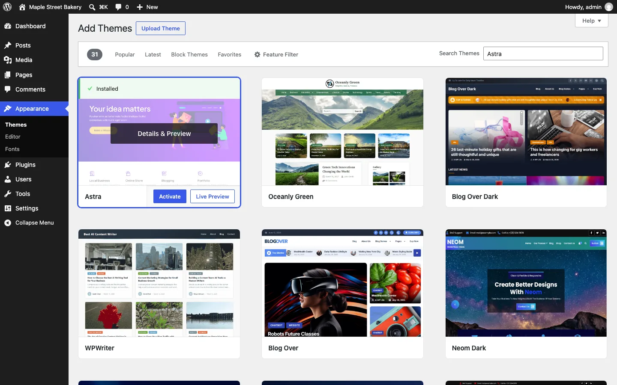The image size is (617, 385).
Task: Open the Neom Dark theme thumbnail
Action: 526,283
